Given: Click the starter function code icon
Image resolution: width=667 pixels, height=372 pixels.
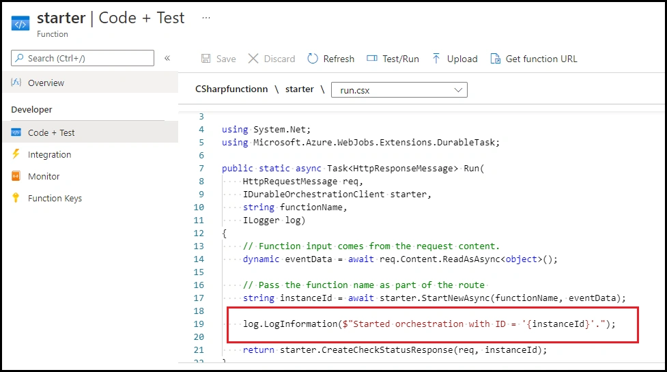Looking at the screenshot, I should click(20, 24).
